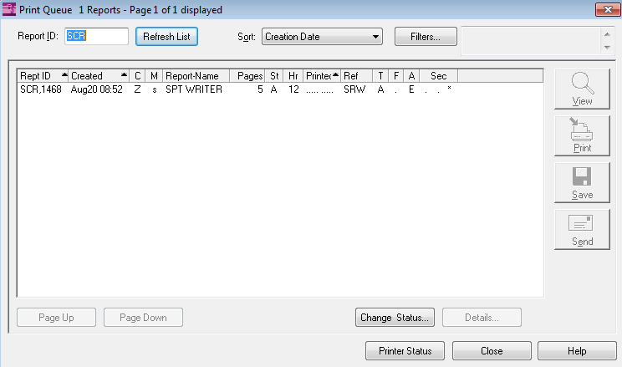Viewport: 622px width, 367px height.
Task: Click the pages value 5 cell
Action: (x=260, y=89)
